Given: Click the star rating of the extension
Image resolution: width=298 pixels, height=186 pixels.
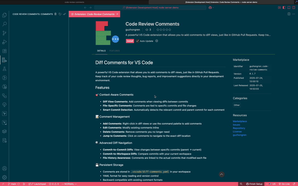Looking at the screenshot, I should click(164, 30).
